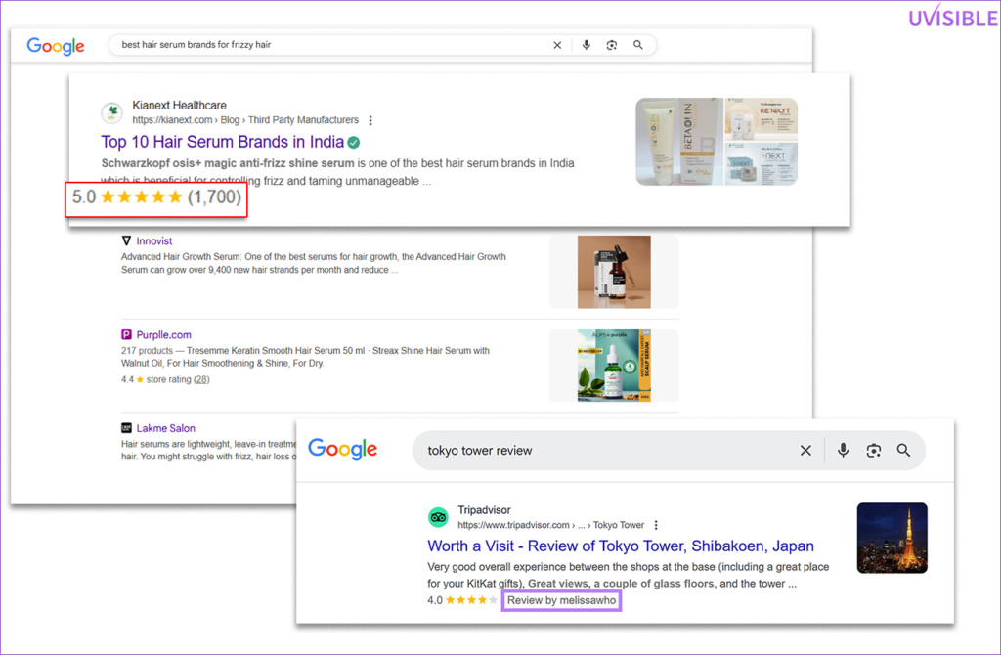Click the Worth a Visit Tokyo Tower headline
The width and height of the screenshot is (1001, 655).
[x=620, y=546]
